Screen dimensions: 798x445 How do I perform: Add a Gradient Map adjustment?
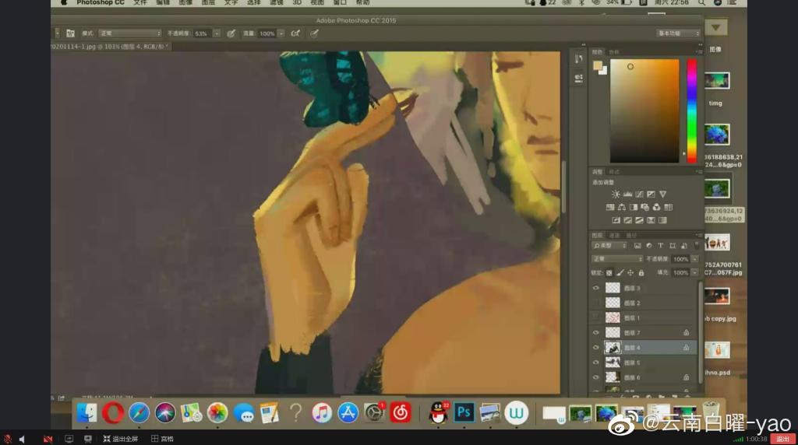click(x=662, y=220)
